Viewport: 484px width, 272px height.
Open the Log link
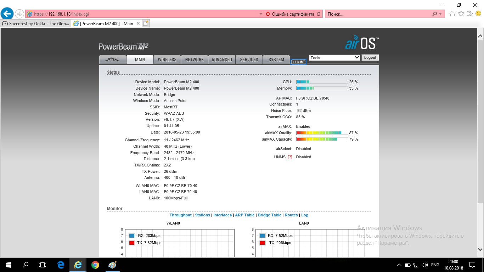(x=305, y=215)
